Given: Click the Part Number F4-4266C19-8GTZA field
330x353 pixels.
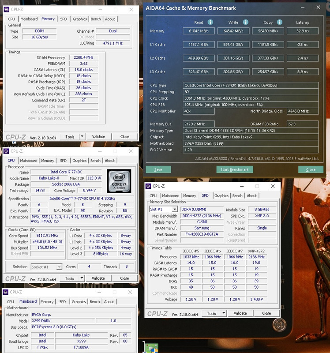Looking at the screenshot, I should 202,234.
